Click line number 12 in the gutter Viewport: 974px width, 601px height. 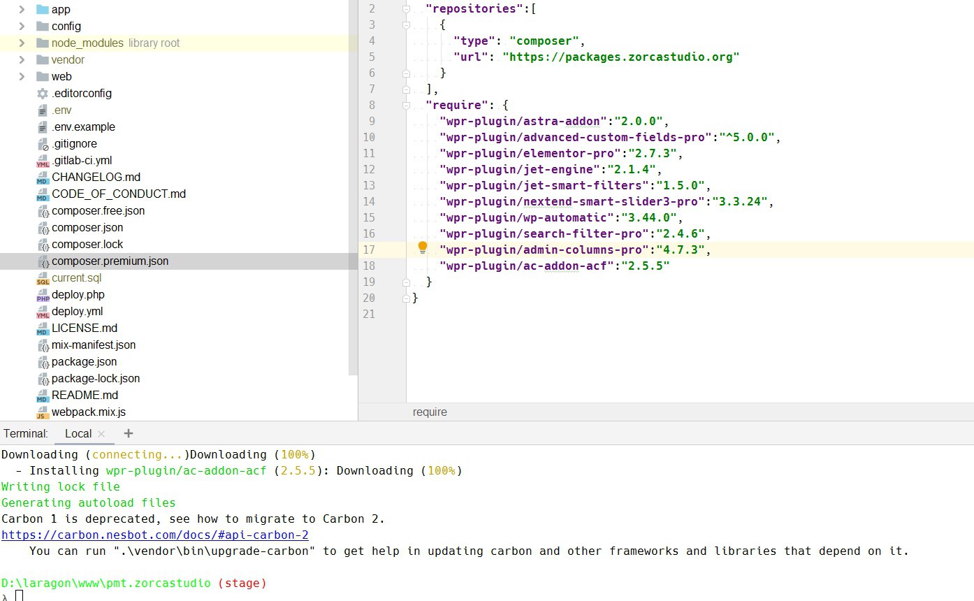click(369, 170)
